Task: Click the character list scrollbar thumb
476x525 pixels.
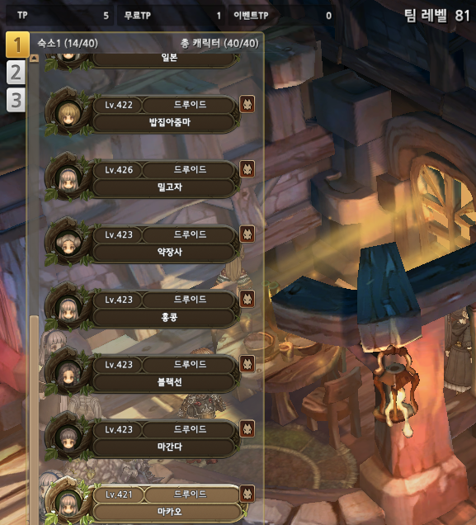Action: click(34, 419)
